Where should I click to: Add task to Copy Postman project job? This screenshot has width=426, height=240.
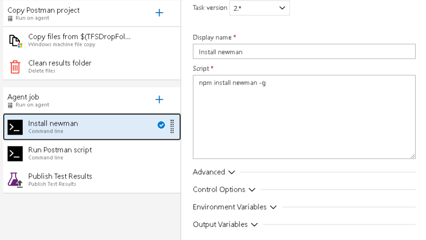(159, 13)
